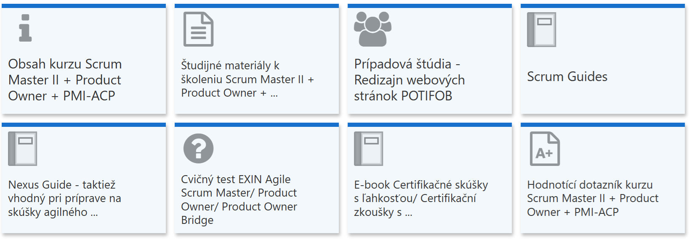The width and height of the screenshot is (689, 239).
Task: Select the Cvičný test tile's blue header bar
Action: [256, 125]
